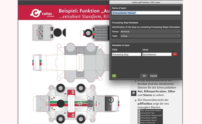202x124 pixels.
Task: Open the Group dropdown set to Structural
Action: click(150, 31)
